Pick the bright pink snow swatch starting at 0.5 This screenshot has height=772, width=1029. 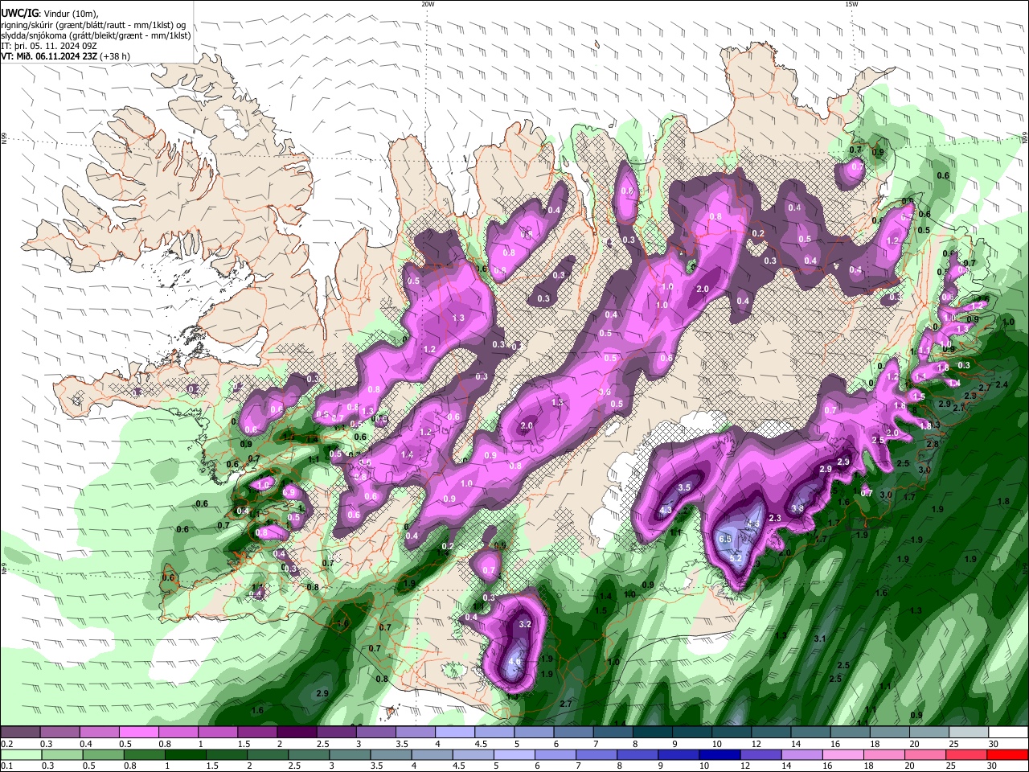(138, 733)
